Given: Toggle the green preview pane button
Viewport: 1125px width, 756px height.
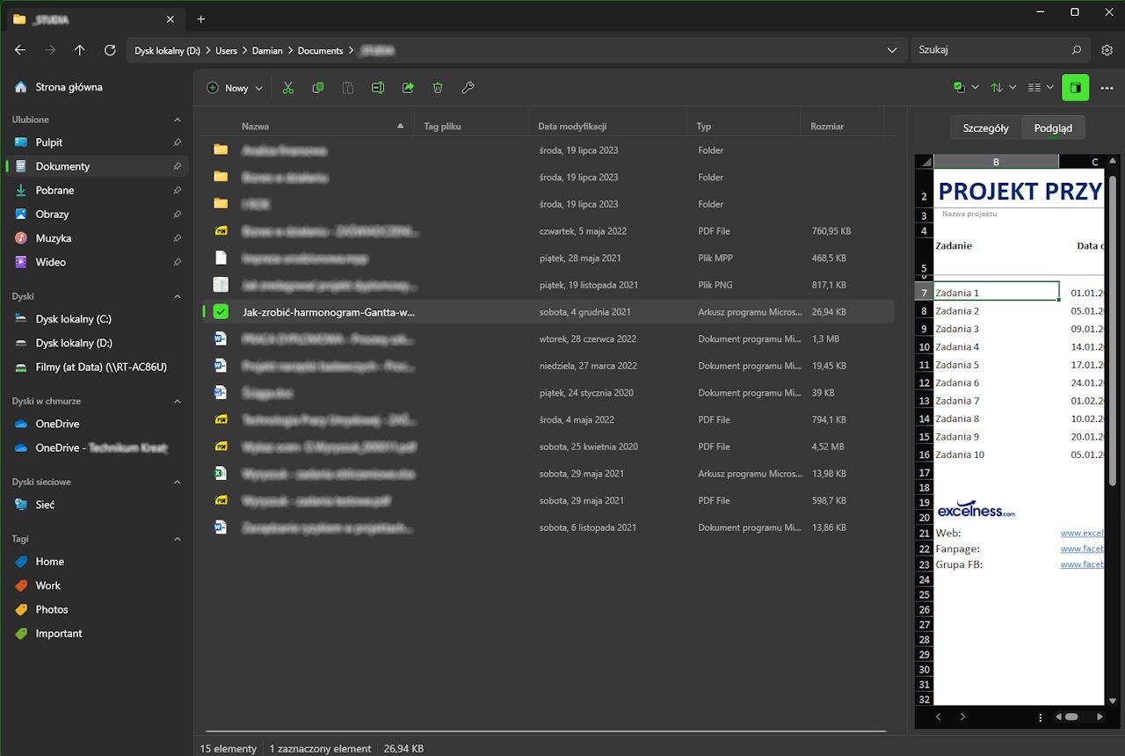Looking at the screenshot, I should click(x=1075, y=88).
